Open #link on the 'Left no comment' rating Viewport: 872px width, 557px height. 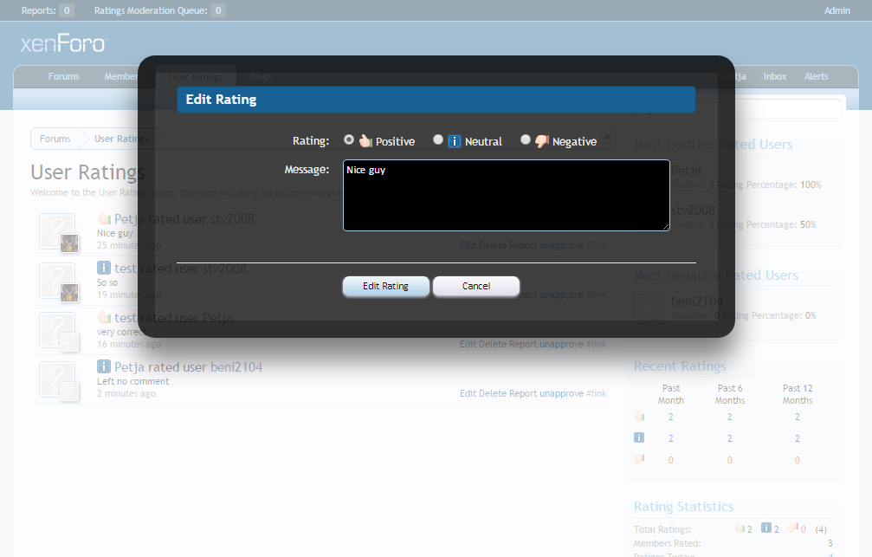(x=596, y=393)
